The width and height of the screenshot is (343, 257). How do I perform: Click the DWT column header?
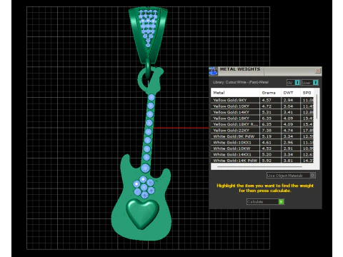click(x=291, y=93)
